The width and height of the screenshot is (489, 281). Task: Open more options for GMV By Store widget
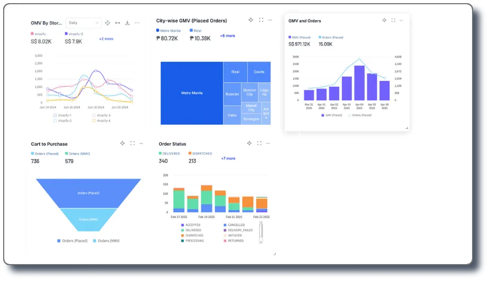(137, 23)
